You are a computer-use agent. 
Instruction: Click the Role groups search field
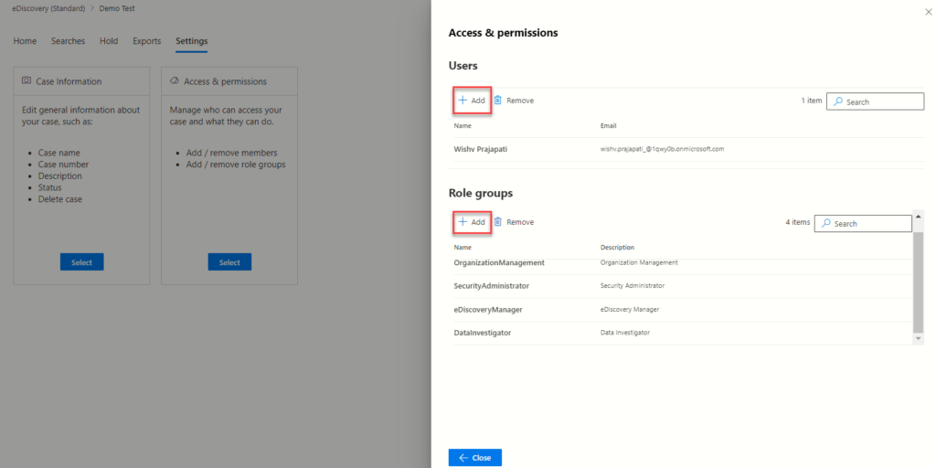[863, 223]
